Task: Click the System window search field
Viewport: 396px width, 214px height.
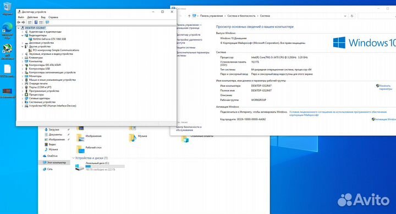Action: pyautogui.click(x=377, y=16)
